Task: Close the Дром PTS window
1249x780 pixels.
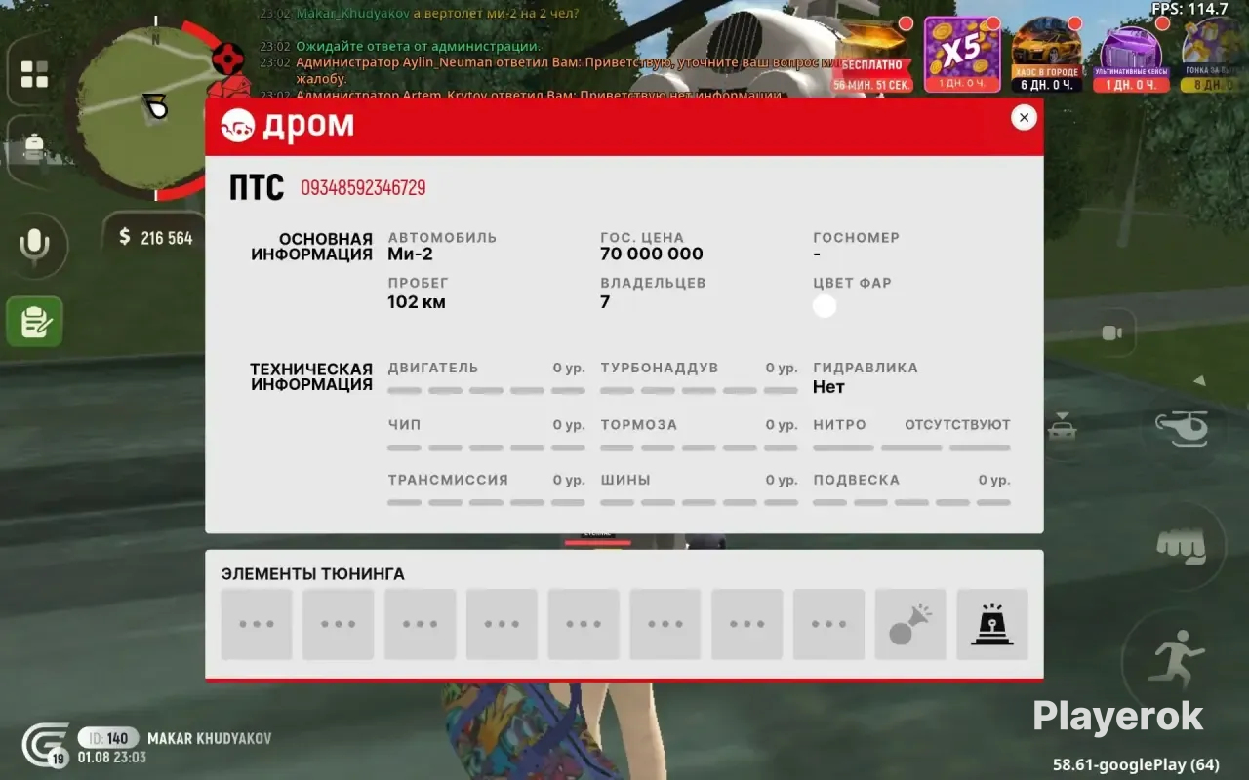Action: click(1024, 118)
